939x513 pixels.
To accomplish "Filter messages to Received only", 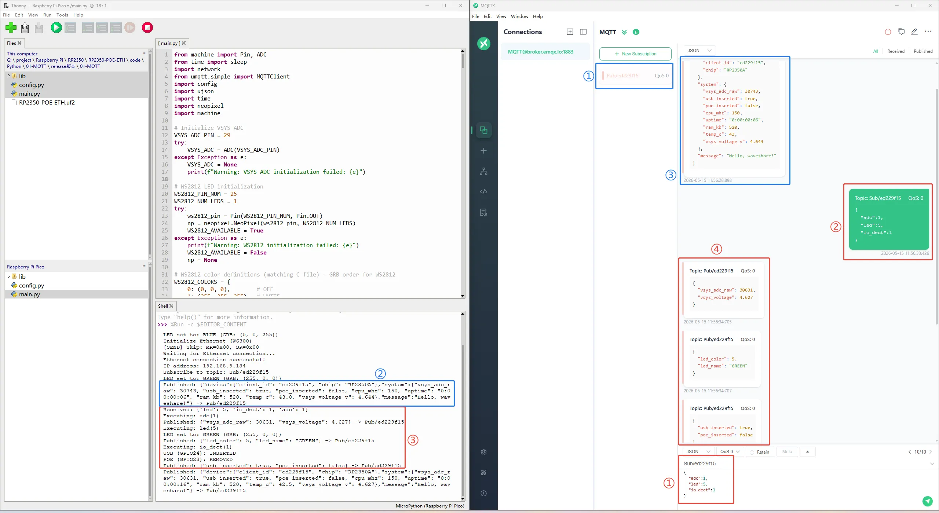I will pos(896,51).
